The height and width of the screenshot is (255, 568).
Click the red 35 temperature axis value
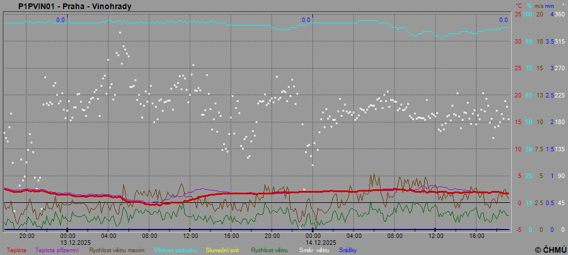[518, 14]
